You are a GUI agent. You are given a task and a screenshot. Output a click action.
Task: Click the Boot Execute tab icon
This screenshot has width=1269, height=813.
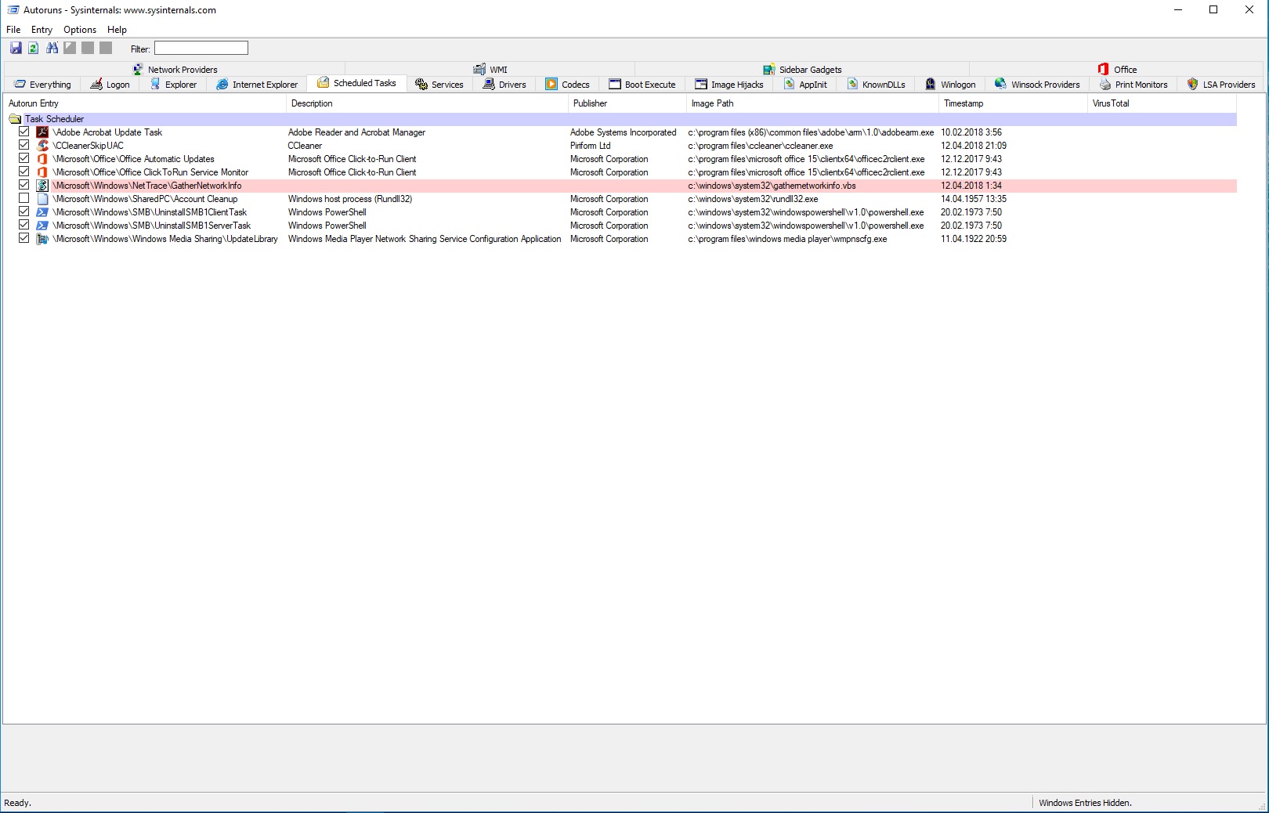click(x=615, y=84)
